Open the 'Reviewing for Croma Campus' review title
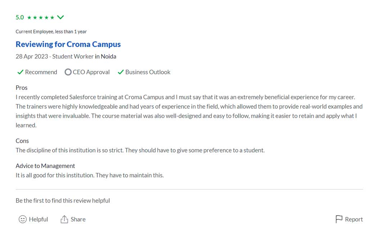The height and width of the screenshot is (239, 381). 68,44
